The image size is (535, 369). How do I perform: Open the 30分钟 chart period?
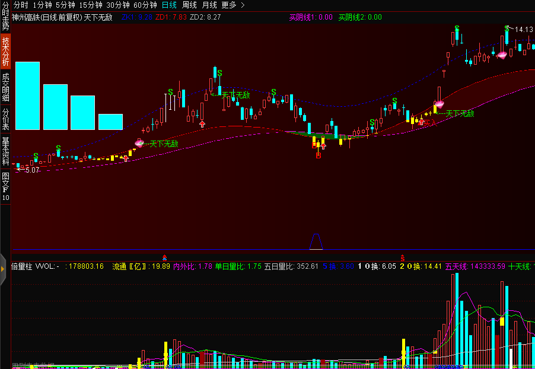point(118,5)
